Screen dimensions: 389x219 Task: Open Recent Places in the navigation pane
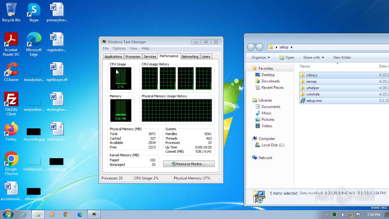click(x=273, y=88)
